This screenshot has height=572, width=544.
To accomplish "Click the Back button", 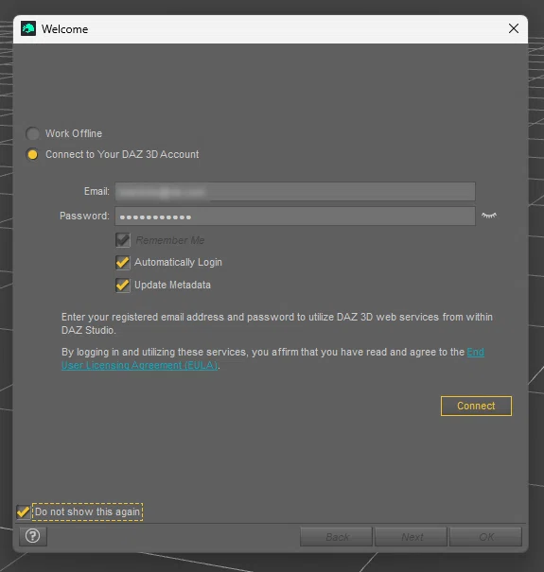I will 336,537.
